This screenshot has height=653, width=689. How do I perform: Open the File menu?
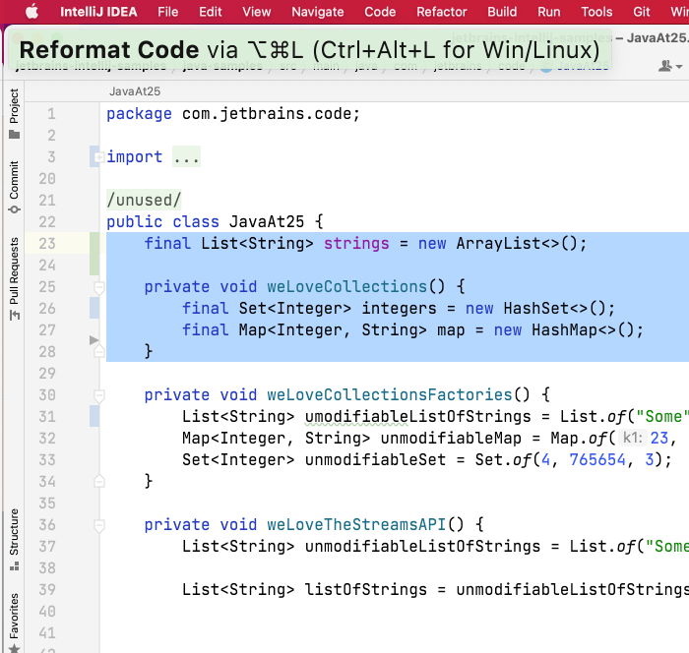pyautogui.click(x=168, y=12)
